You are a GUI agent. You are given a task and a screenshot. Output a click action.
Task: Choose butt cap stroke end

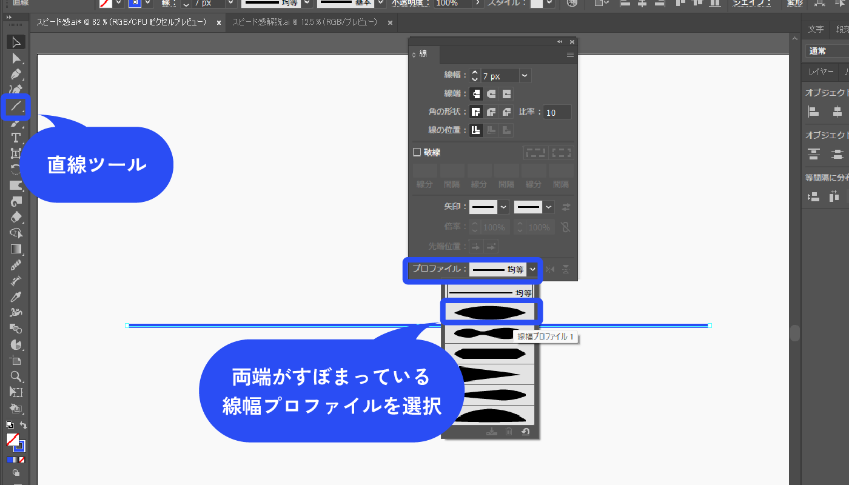point(476,94)
